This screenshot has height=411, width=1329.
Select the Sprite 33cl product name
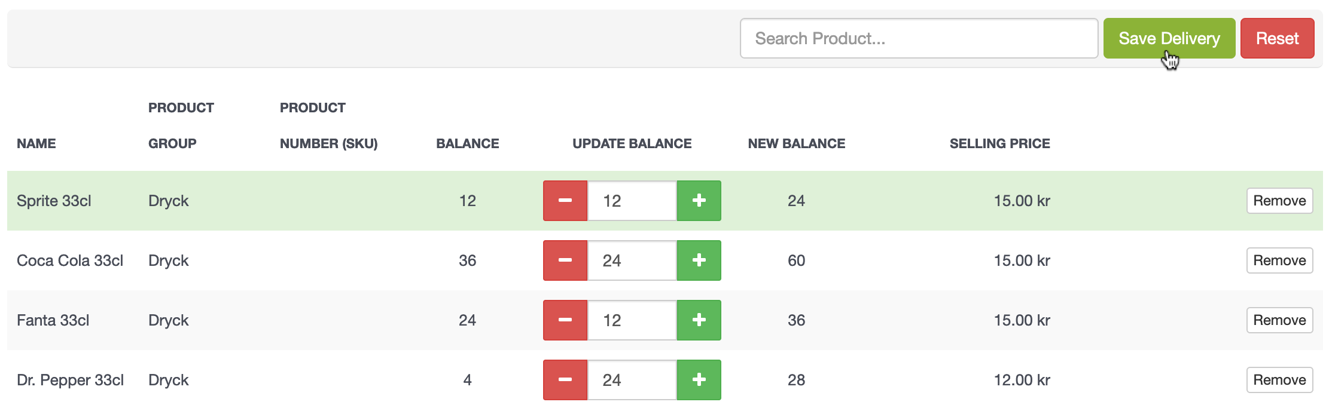click(54, 201)
